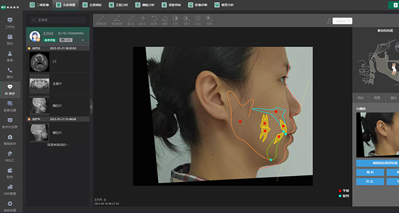The image size is (399, 213).
Task: Open the 数字化 module in the sidebar
Action: 9,123
